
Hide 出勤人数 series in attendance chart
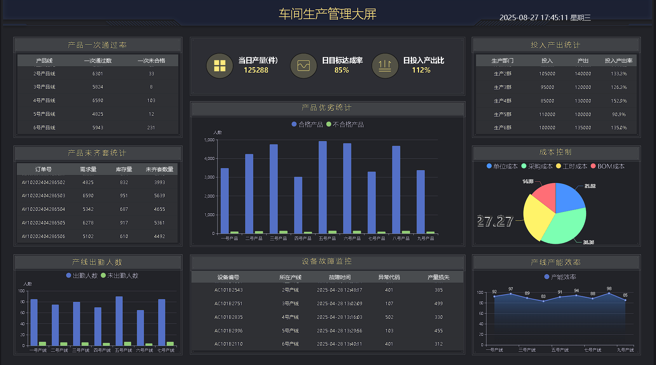click(x=82, y=275)
